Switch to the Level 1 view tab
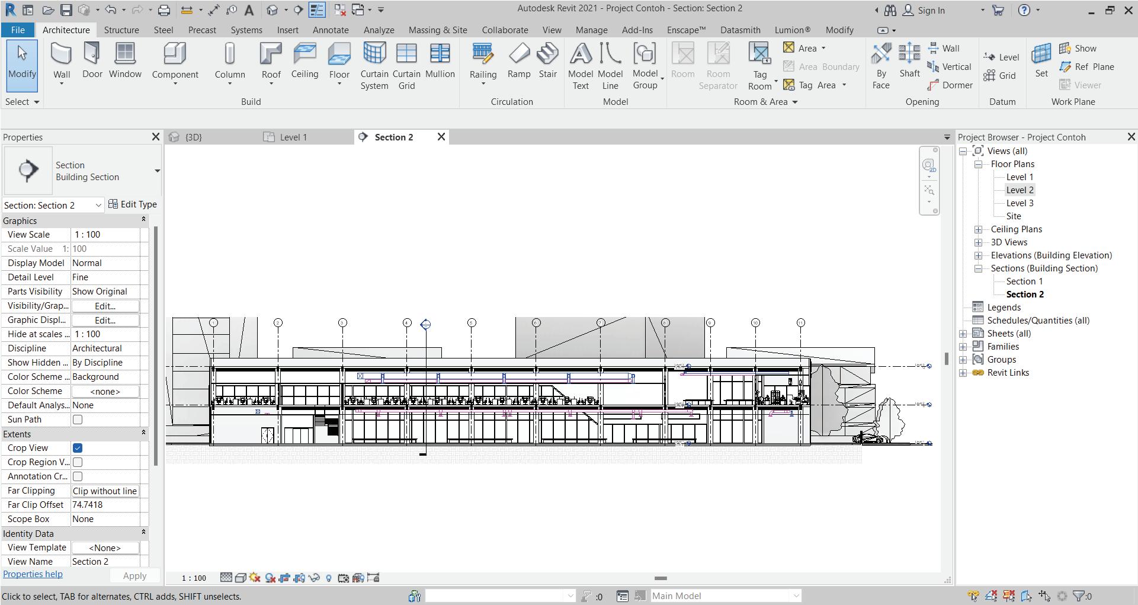Screen dimensions: 1138x605 coord(293,137)
